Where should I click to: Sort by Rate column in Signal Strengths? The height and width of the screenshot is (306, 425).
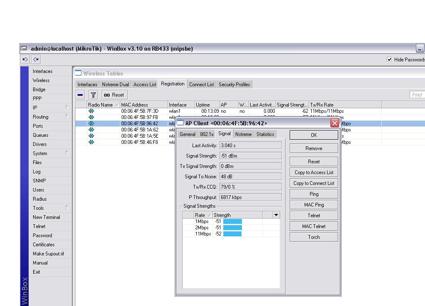(x=203, y=215)
